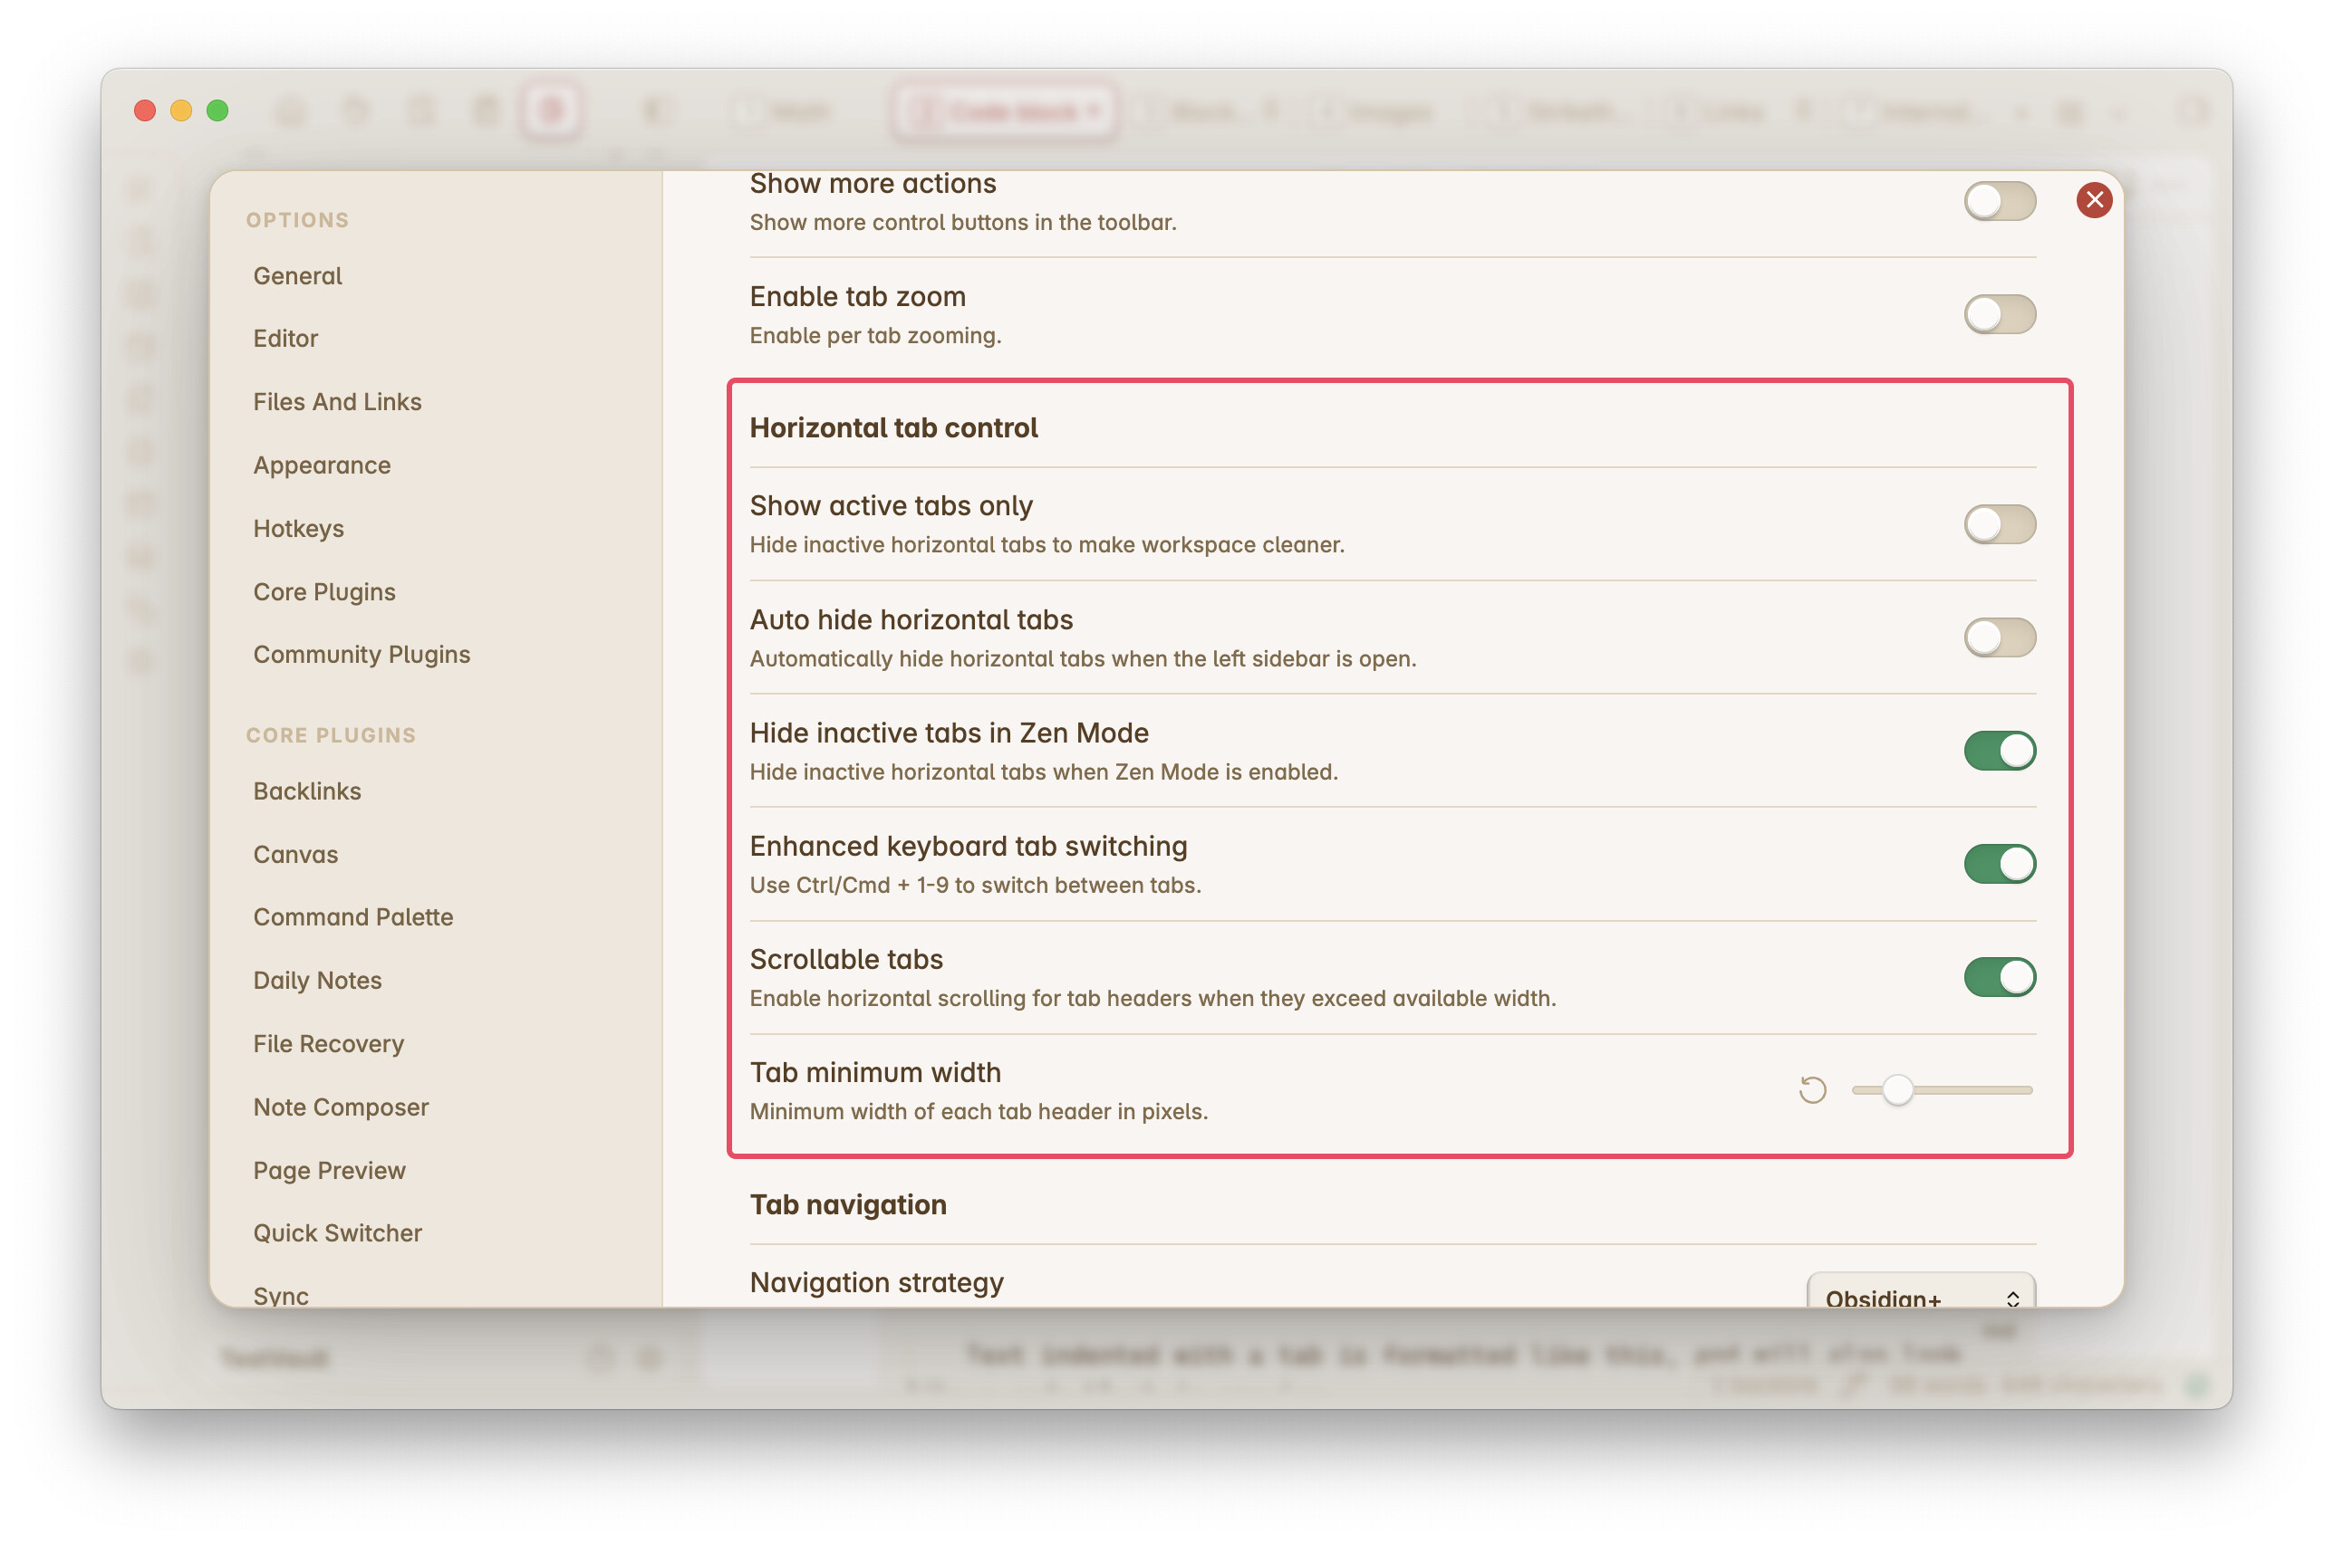2334x1543 pixels.
Task: Select Community Plugins in sidebar
Action: [x=362, y=655]
